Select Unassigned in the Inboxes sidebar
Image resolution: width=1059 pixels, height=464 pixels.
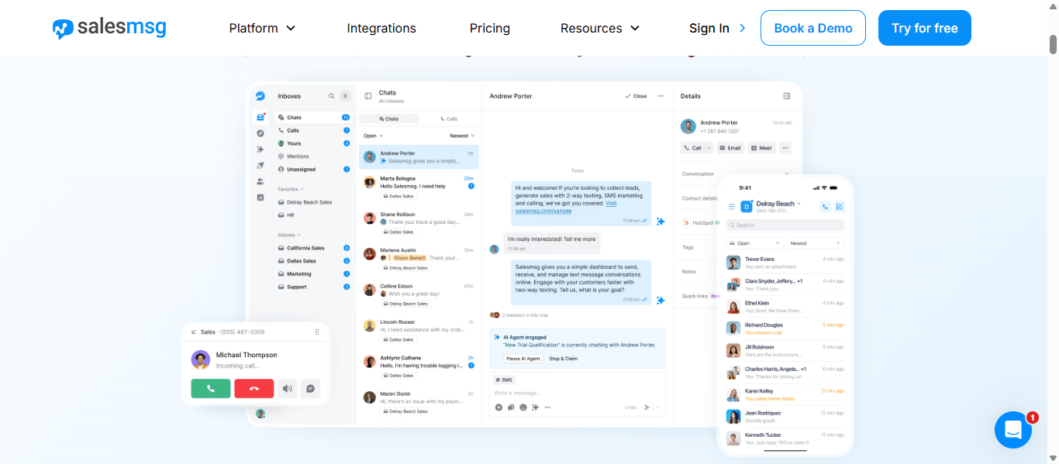click(x=313, y=169)
